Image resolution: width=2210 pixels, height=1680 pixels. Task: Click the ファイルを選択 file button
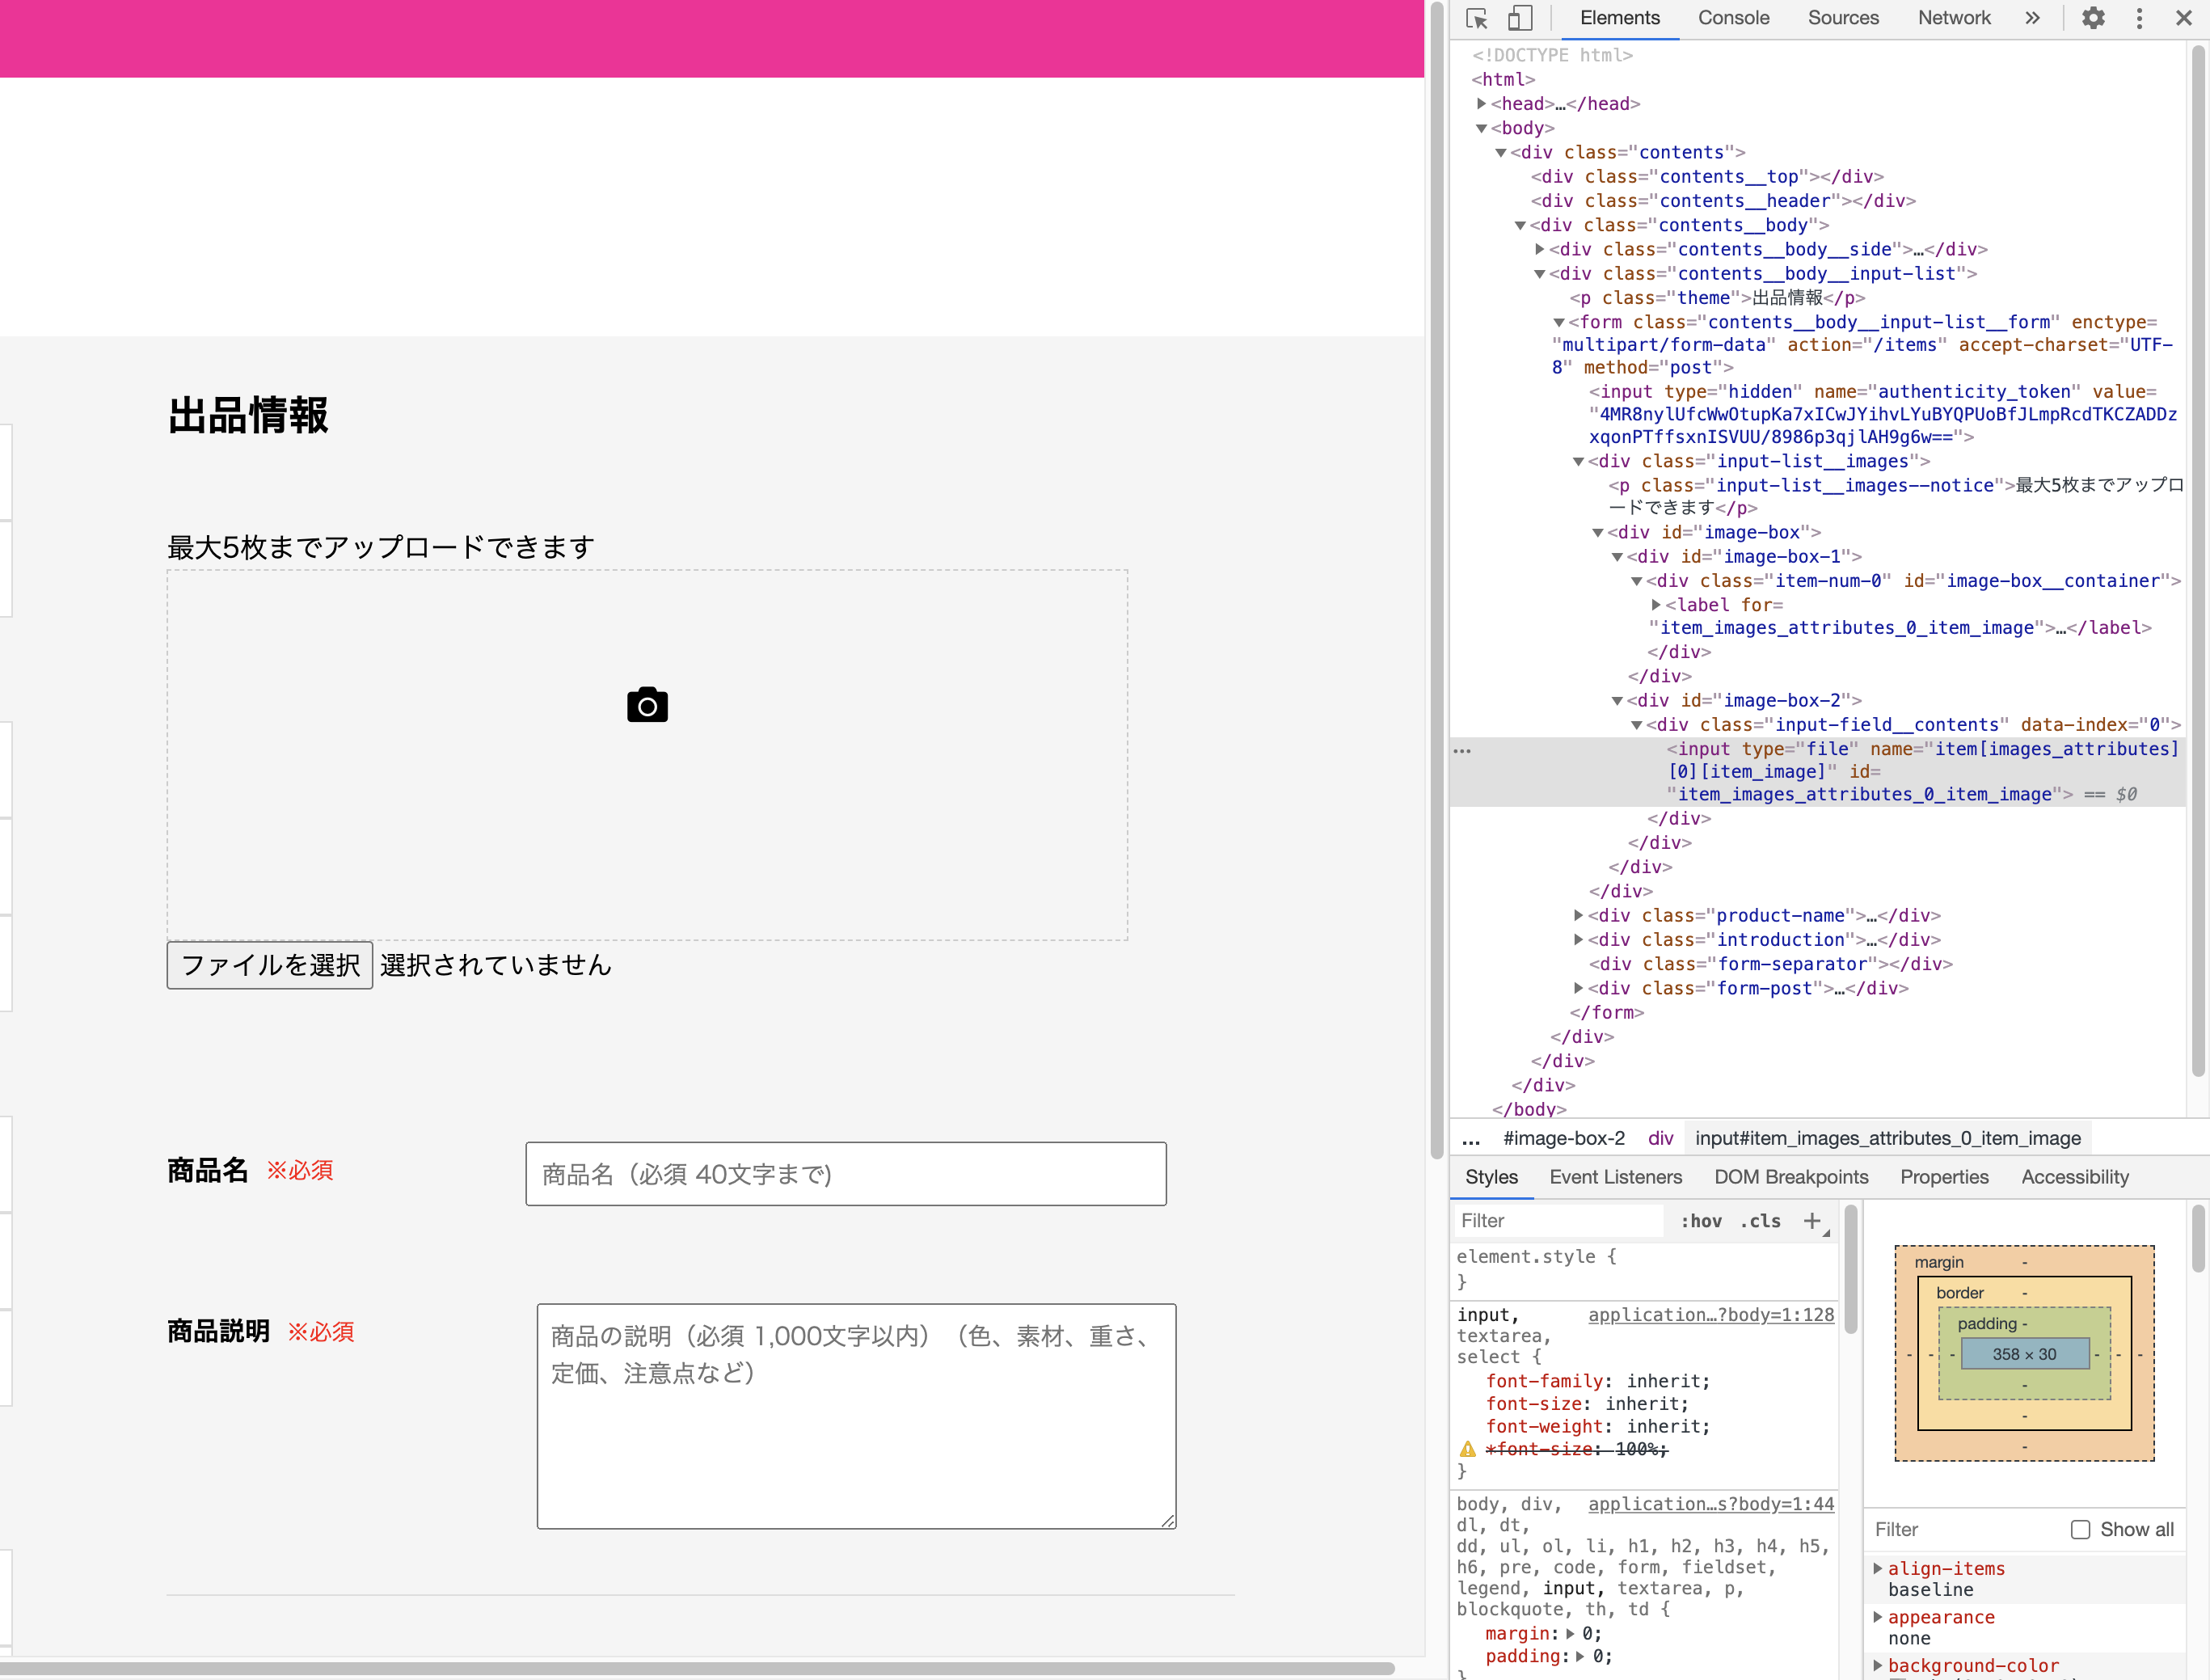click(x=270, y=965)
